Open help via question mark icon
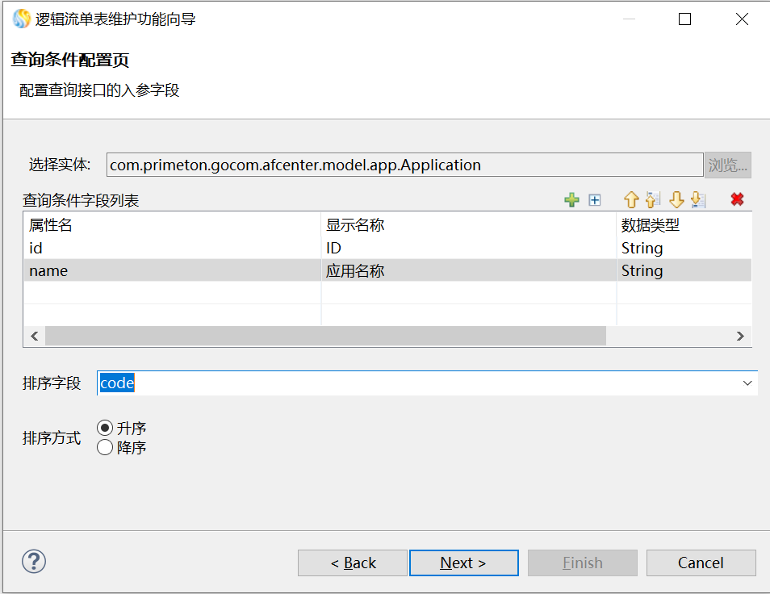Image resolution: width=770 pixels, height=594 pixels. 34,561
